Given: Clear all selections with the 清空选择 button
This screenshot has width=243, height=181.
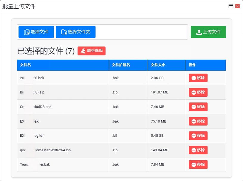Looking at the screenshot, I should [x=92, y=51].
